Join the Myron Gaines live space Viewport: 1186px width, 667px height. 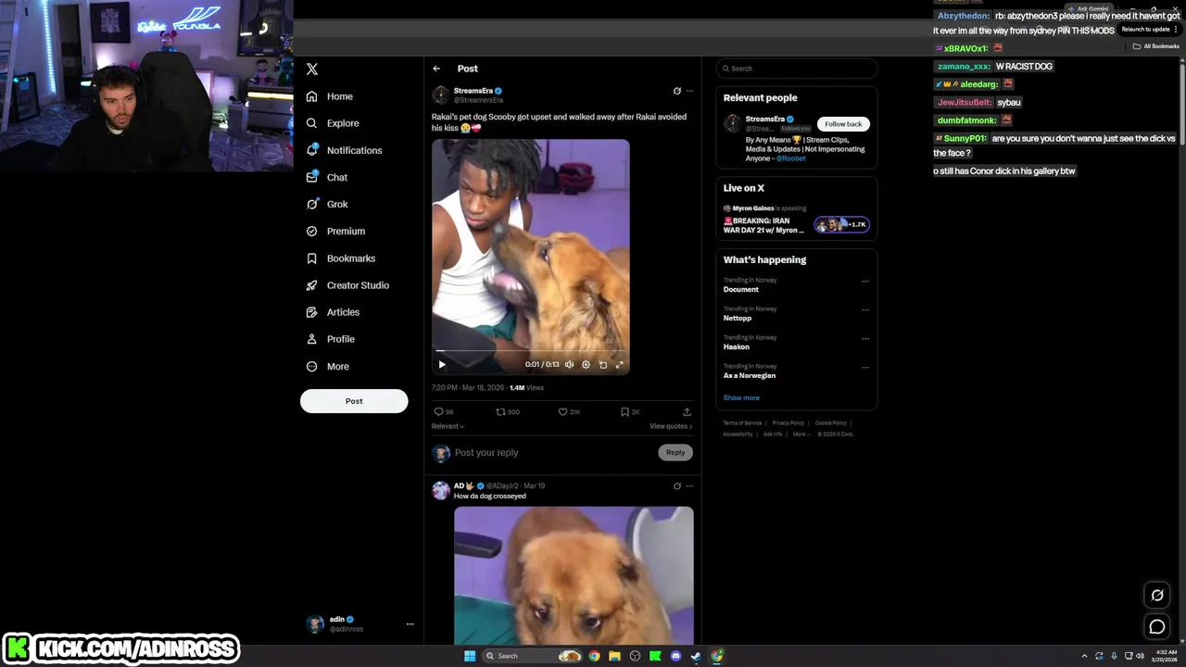click(764, 225)
